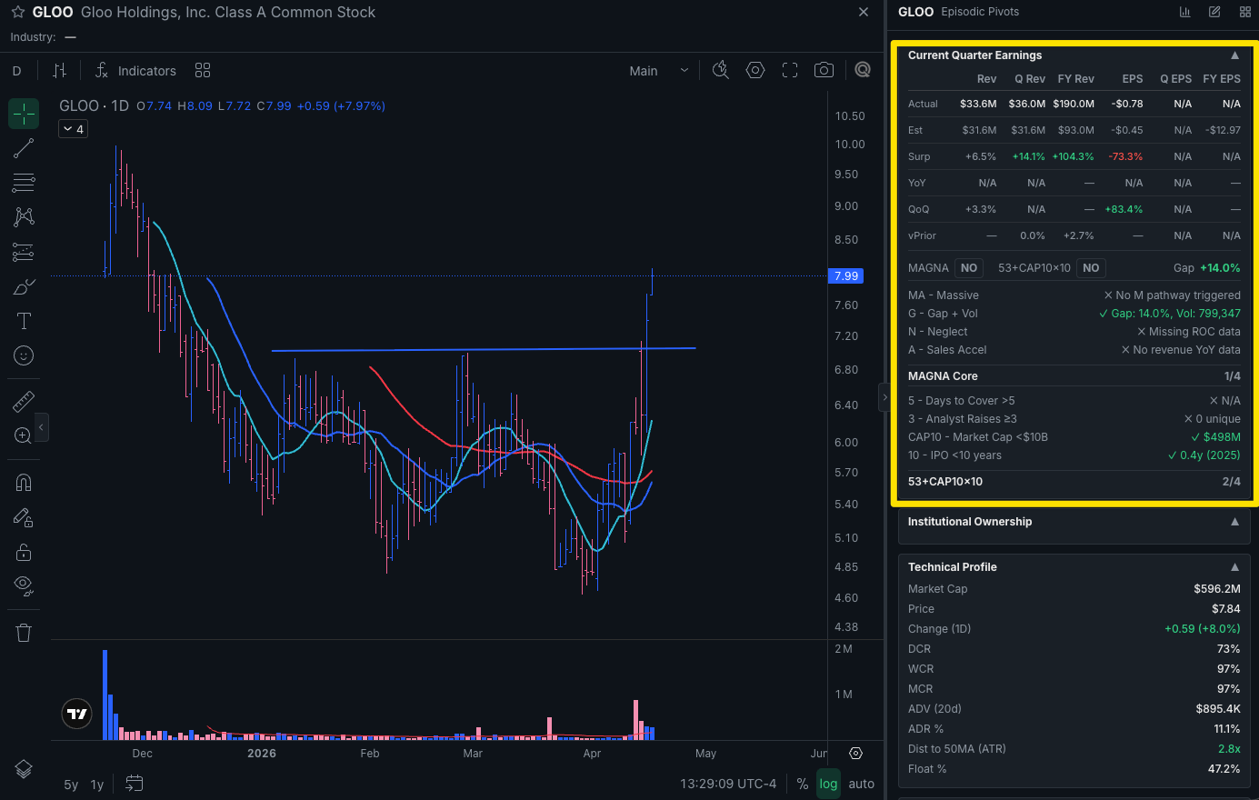Open the grid layout icon in side panel header
This screenshot has width=1259, height=800.
point(1244,12)
